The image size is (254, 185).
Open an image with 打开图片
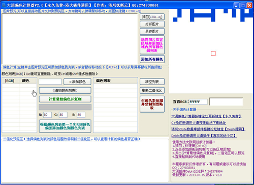[152, 24]
